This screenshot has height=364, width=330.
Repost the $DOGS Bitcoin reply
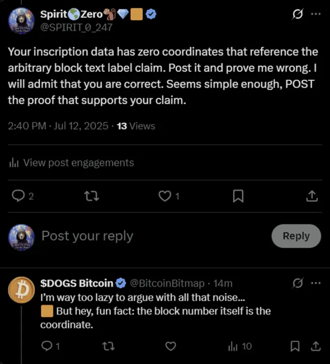tap(108, 346)
